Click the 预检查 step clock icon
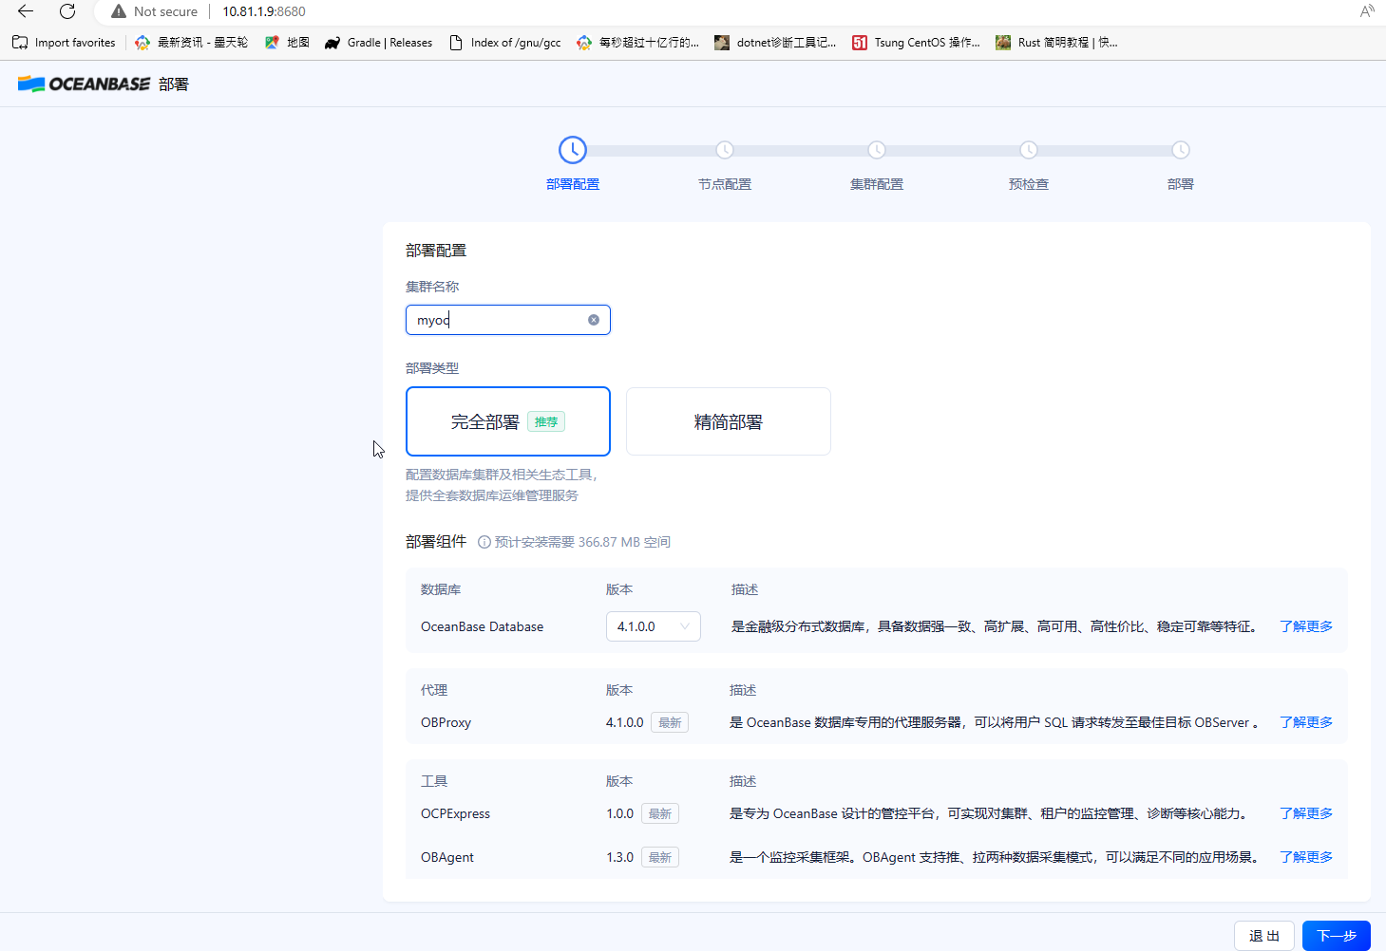The width and height of the screenshot is (1386, 951). click(x=1029, y=150)
